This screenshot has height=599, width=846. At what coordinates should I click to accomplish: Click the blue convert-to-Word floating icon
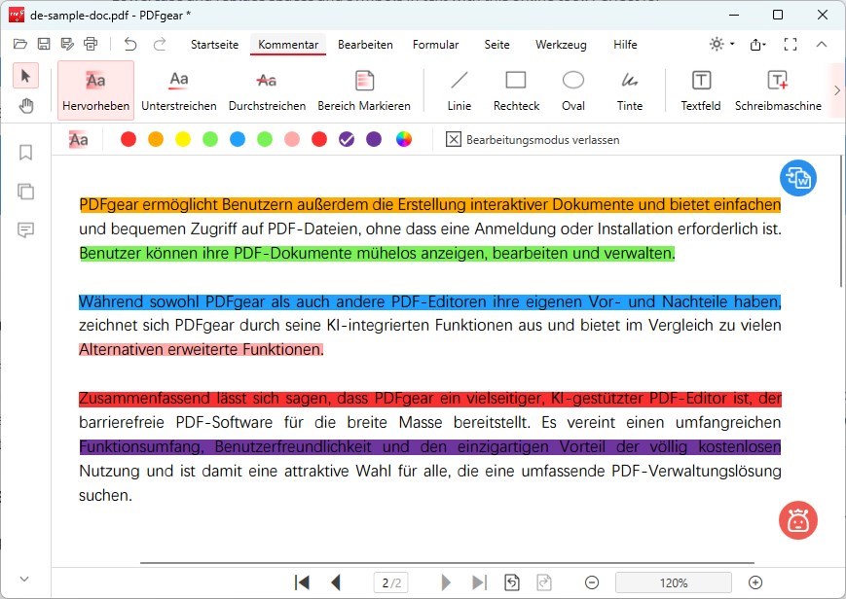coord(798,178)
